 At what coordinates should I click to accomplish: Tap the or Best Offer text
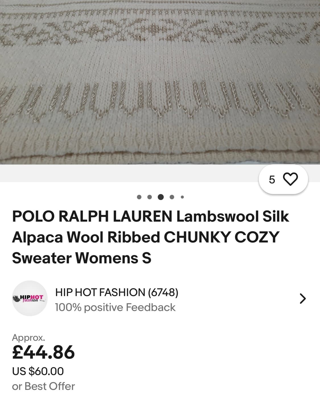[43, 386]
